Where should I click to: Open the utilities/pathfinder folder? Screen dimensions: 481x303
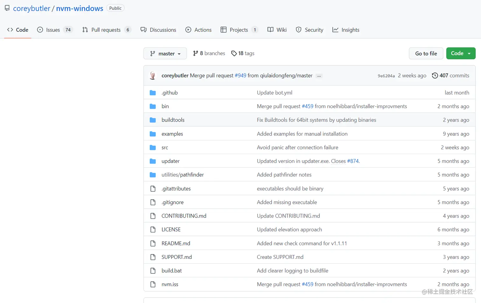tap(183, 175)
